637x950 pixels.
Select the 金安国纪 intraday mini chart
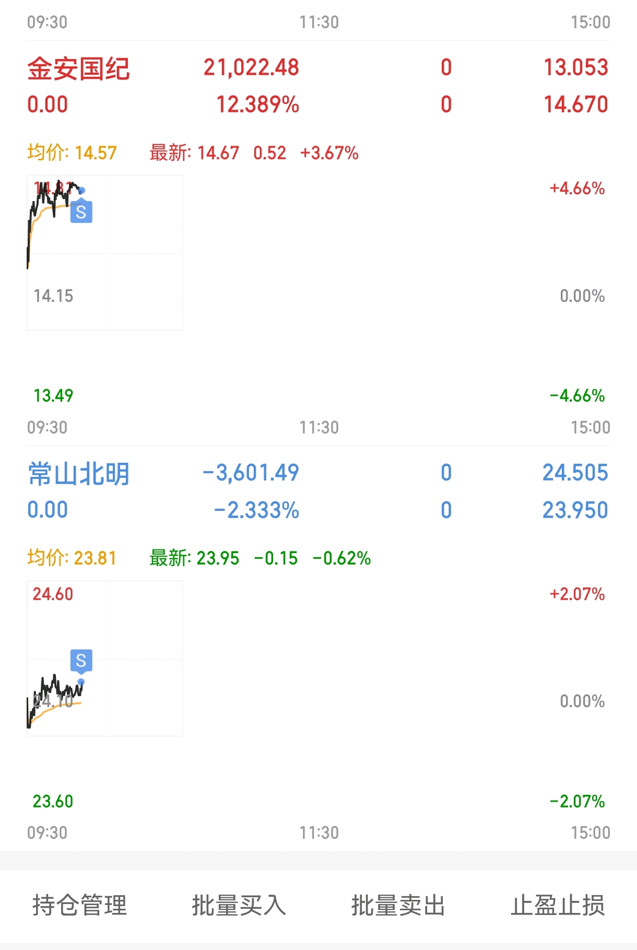pos(105,253)
